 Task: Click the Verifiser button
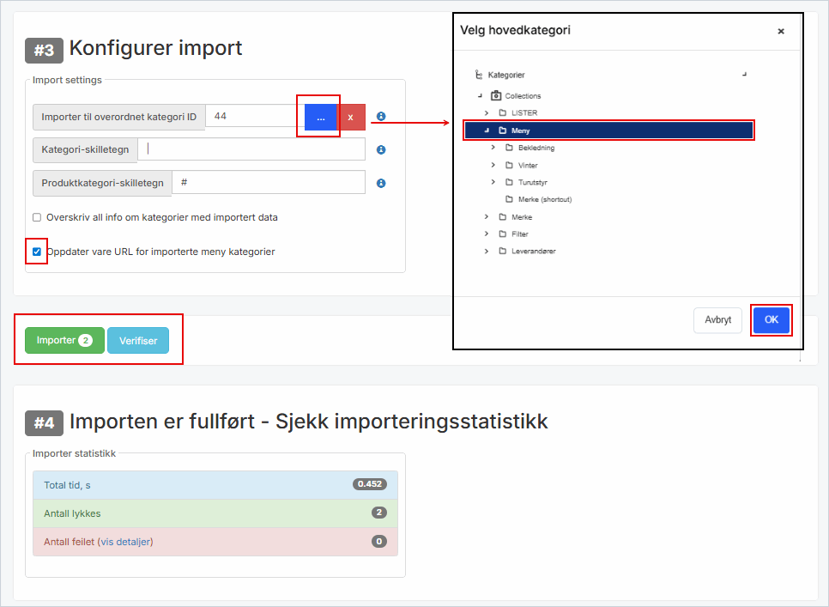click(x=138, y=340)
